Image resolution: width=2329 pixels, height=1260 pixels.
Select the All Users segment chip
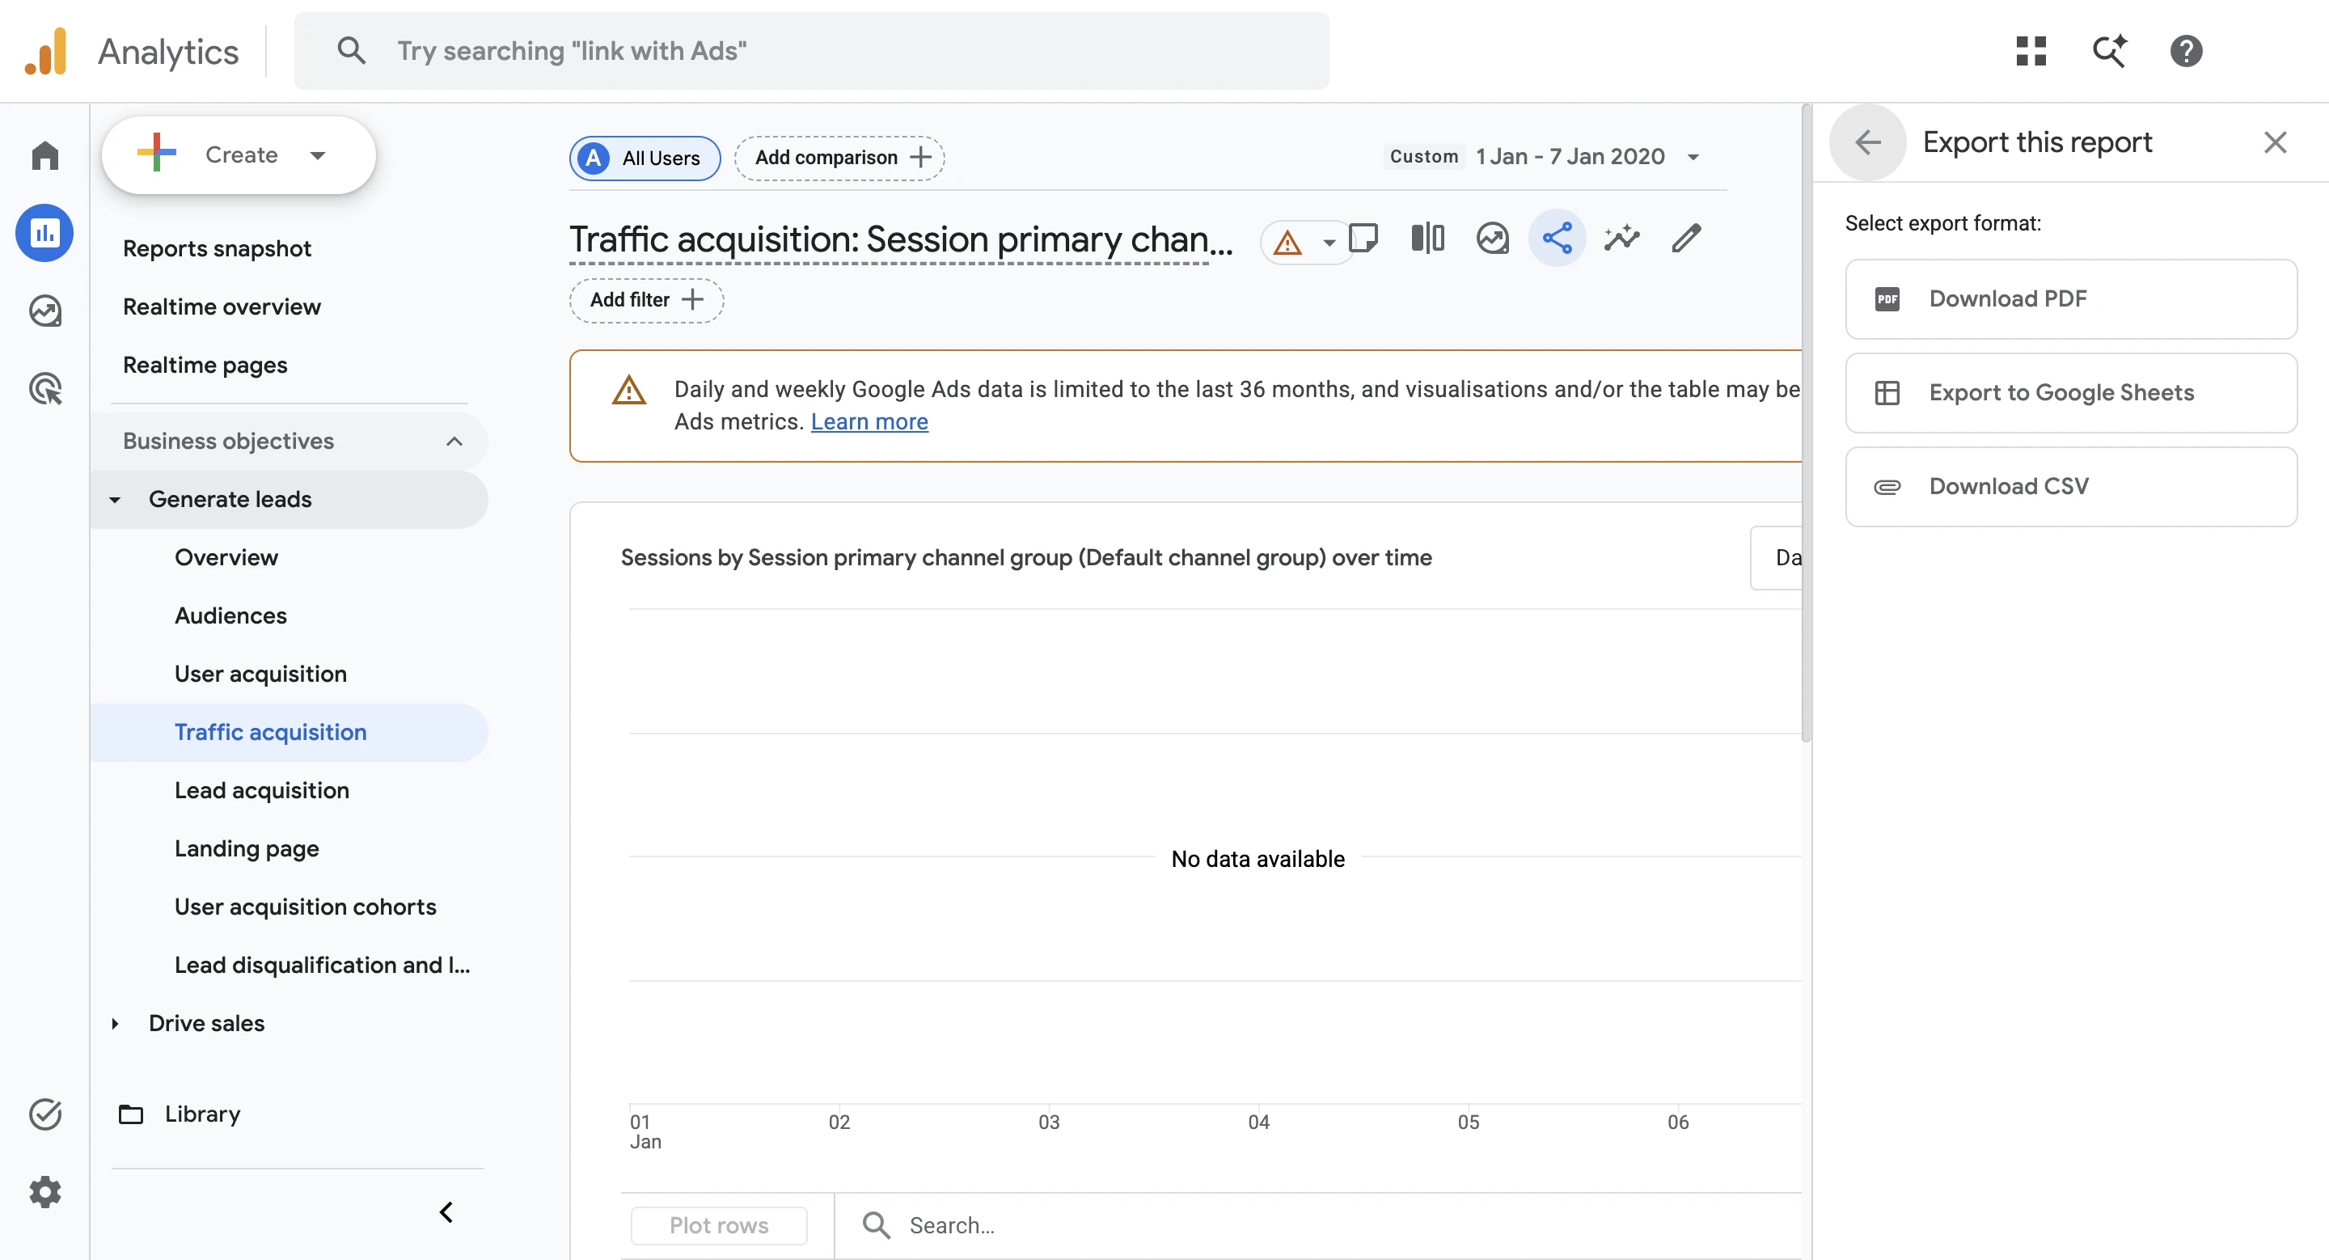click(x=645, y=159)
